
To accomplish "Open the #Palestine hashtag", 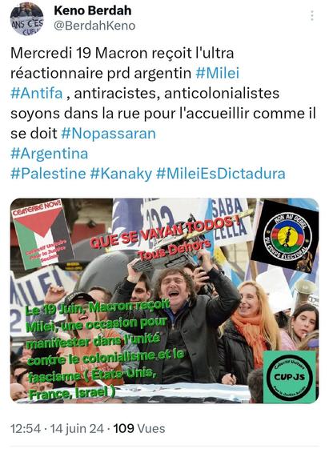I will [x=48, y=174].
